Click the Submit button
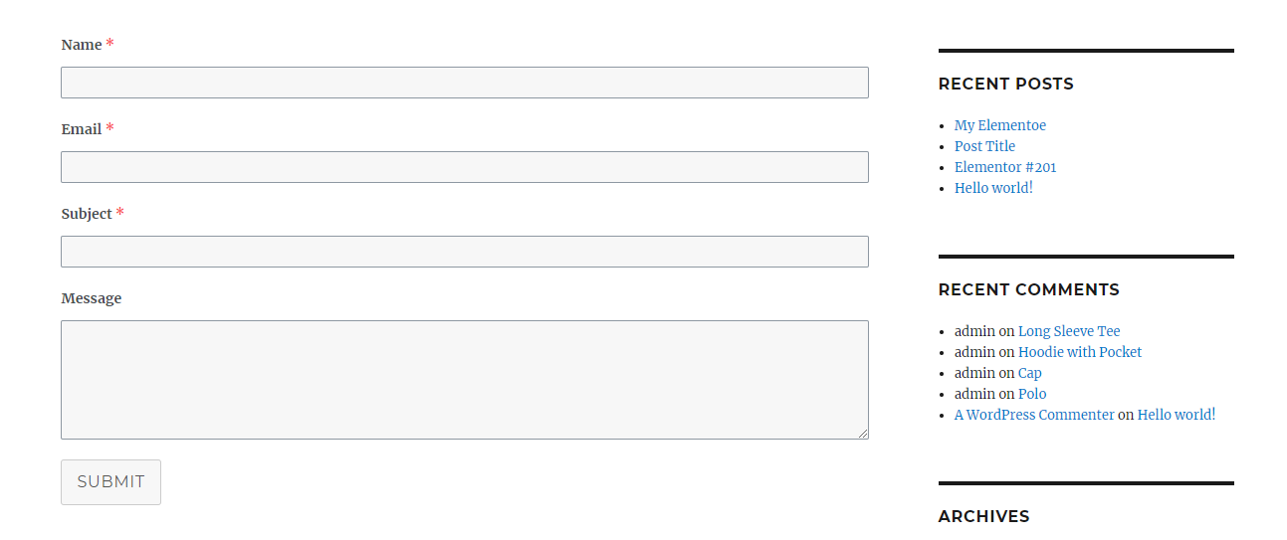This screenshot has width=1287, height=540. 110,482
